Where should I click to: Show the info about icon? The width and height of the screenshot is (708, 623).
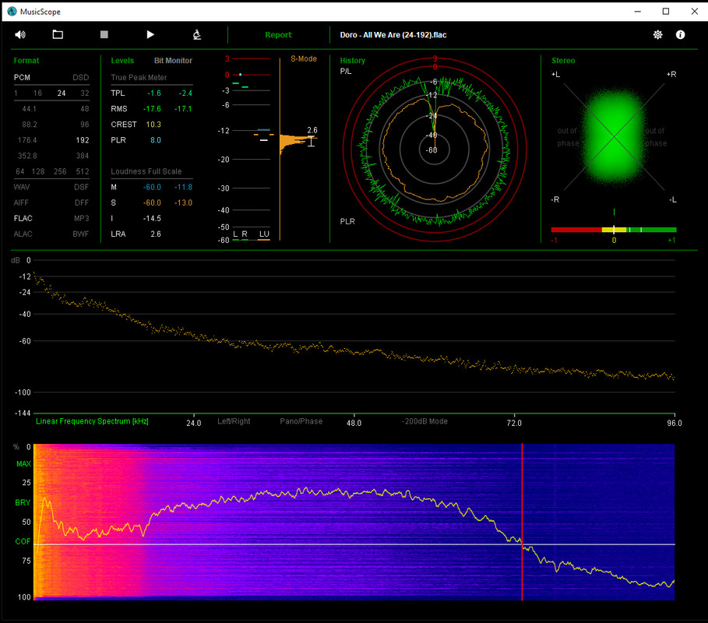[681, 35]
